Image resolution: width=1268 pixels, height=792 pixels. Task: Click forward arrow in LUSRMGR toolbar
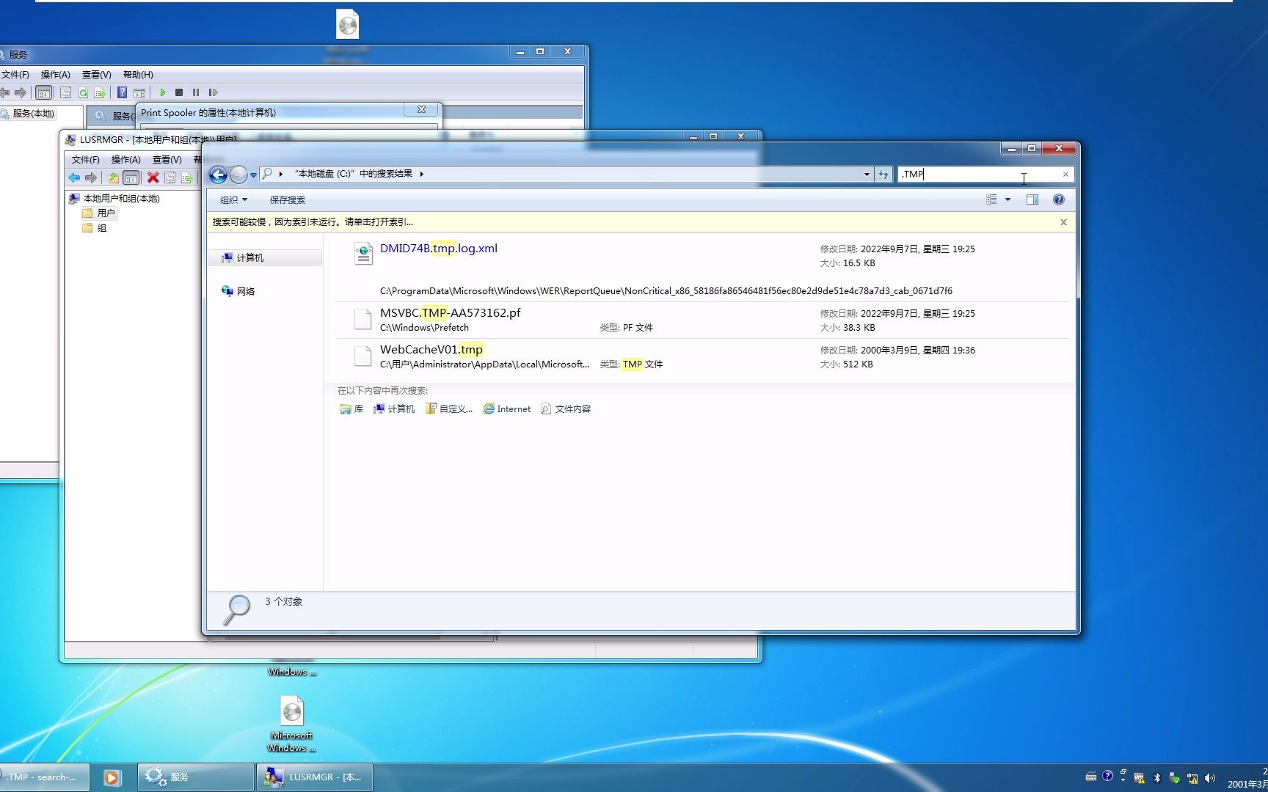(x=91, y=177)
